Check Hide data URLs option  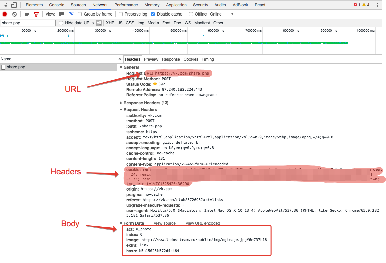point(61,23)
